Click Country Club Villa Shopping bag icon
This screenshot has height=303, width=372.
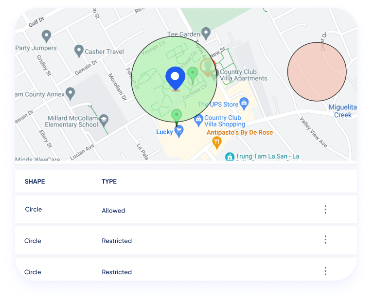198,119
